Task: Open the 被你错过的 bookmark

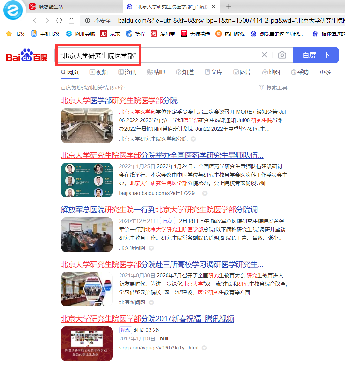Action: (x=328, y=34)
